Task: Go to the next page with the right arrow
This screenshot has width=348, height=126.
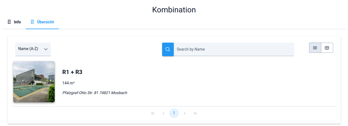Action: pyautogui.click(x=185, y=113)
